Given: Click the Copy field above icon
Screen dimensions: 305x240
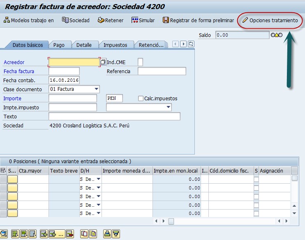Looking at the screenshot, I should coord(93,233).
